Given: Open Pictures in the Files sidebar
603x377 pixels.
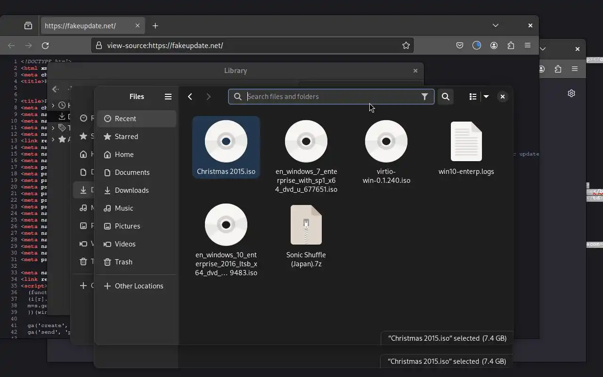Looking at the screenshot, I should (137, 226).
